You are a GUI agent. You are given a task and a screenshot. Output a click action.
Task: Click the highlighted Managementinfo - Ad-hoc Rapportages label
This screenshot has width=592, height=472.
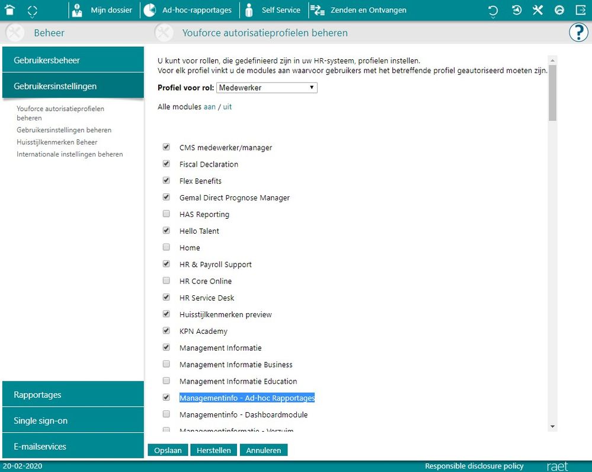[x=247, y=397]
